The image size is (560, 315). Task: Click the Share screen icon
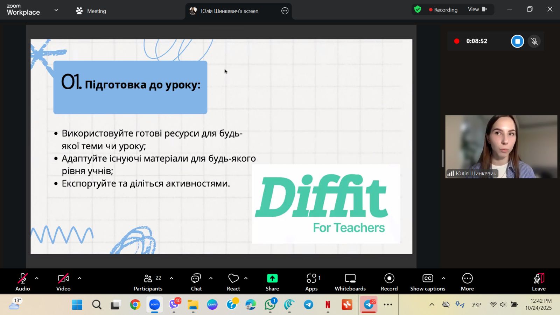pyautogui.click(x=272, y=282)
